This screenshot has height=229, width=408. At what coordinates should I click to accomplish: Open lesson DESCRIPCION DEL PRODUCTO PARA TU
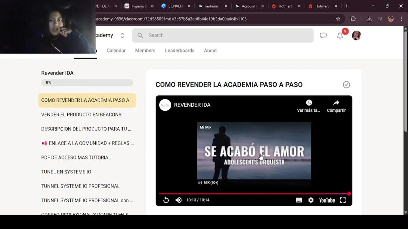pos(87,129)
